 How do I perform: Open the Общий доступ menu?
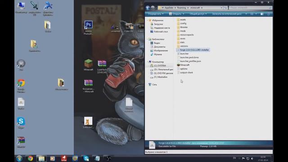click(x=198, y=14)
